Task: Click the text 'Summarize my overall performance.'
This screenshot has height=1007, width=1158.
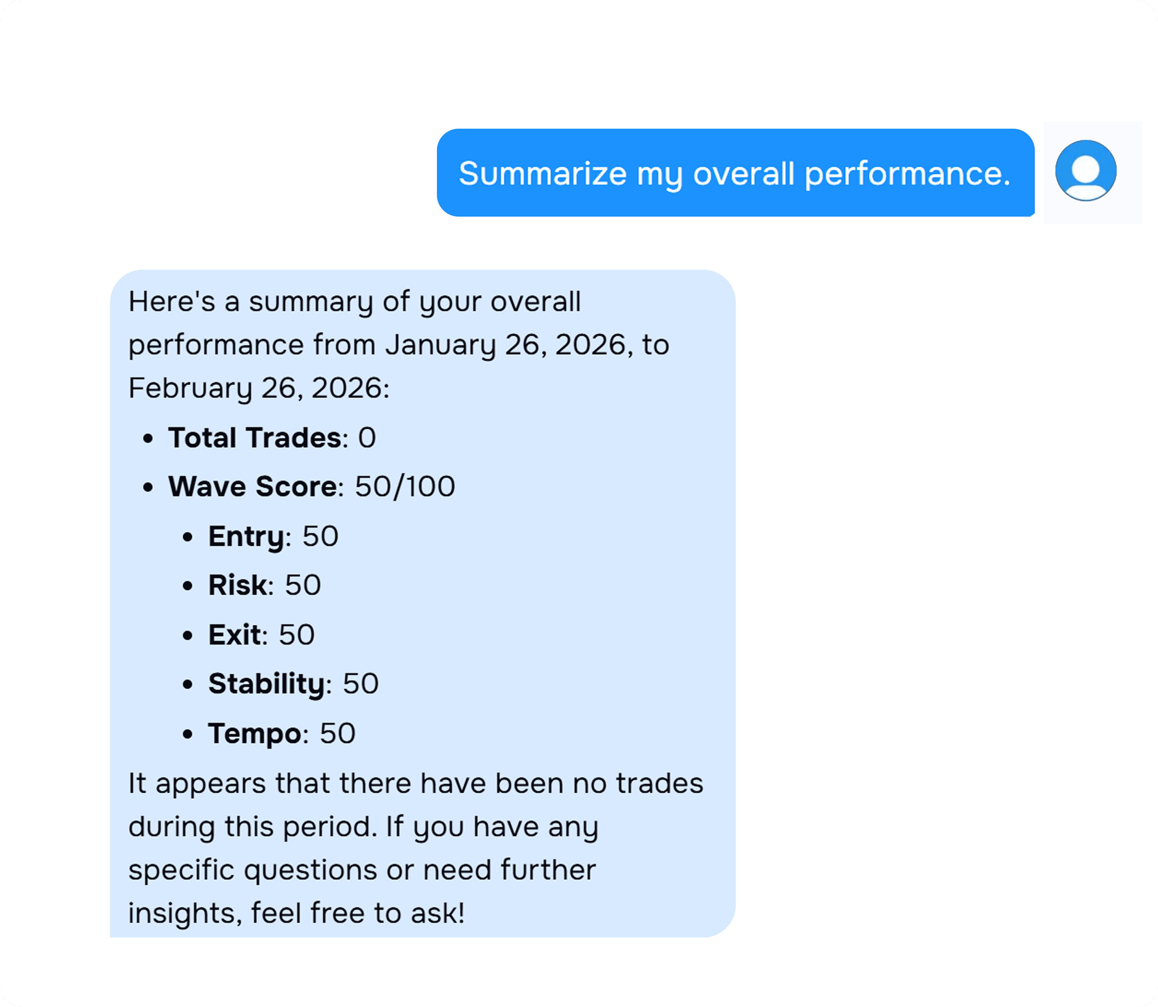Action: 735,173
